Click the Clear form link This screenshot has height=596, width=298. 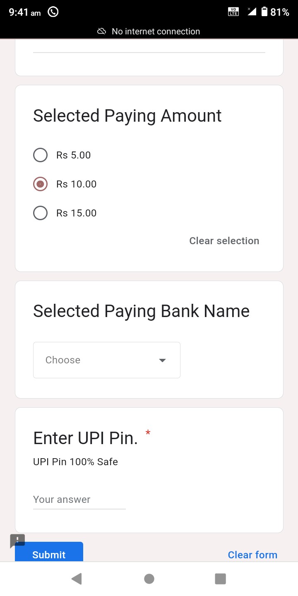point(252,555)
